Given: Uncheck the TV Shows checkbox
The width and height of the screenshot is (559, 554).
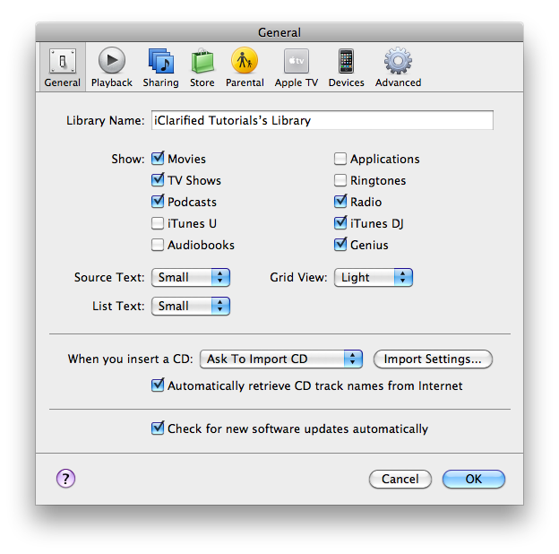Looking at the screenshot, I should 158,180.
